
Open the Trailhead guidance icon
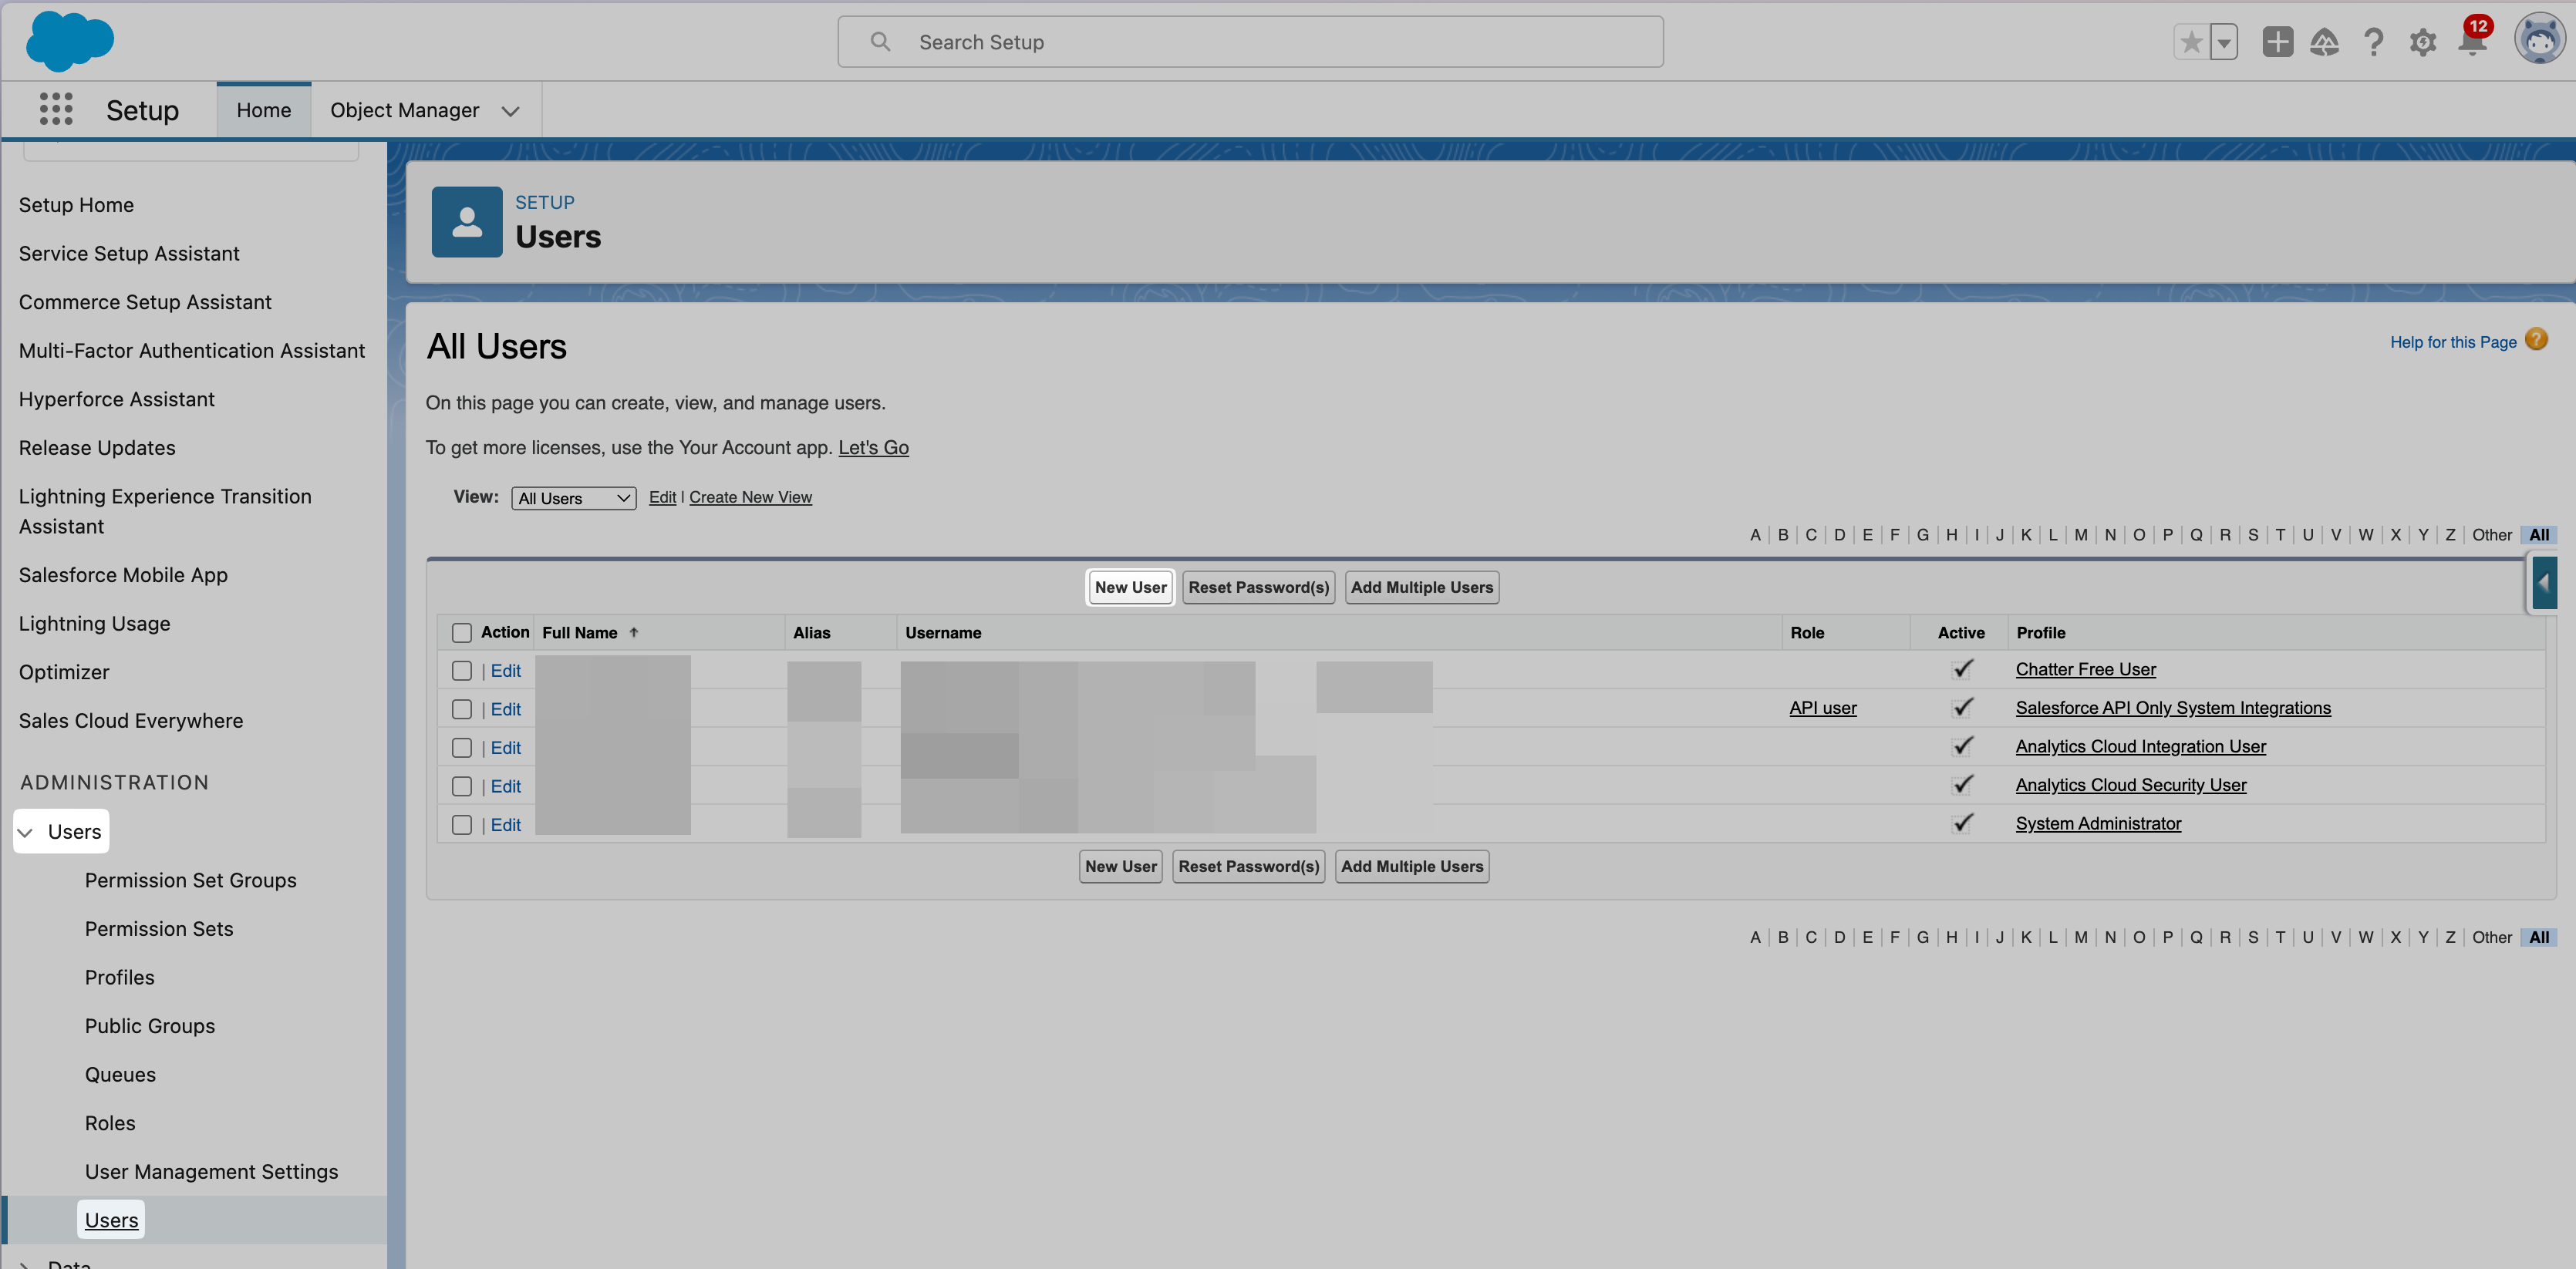point(2324,42)
